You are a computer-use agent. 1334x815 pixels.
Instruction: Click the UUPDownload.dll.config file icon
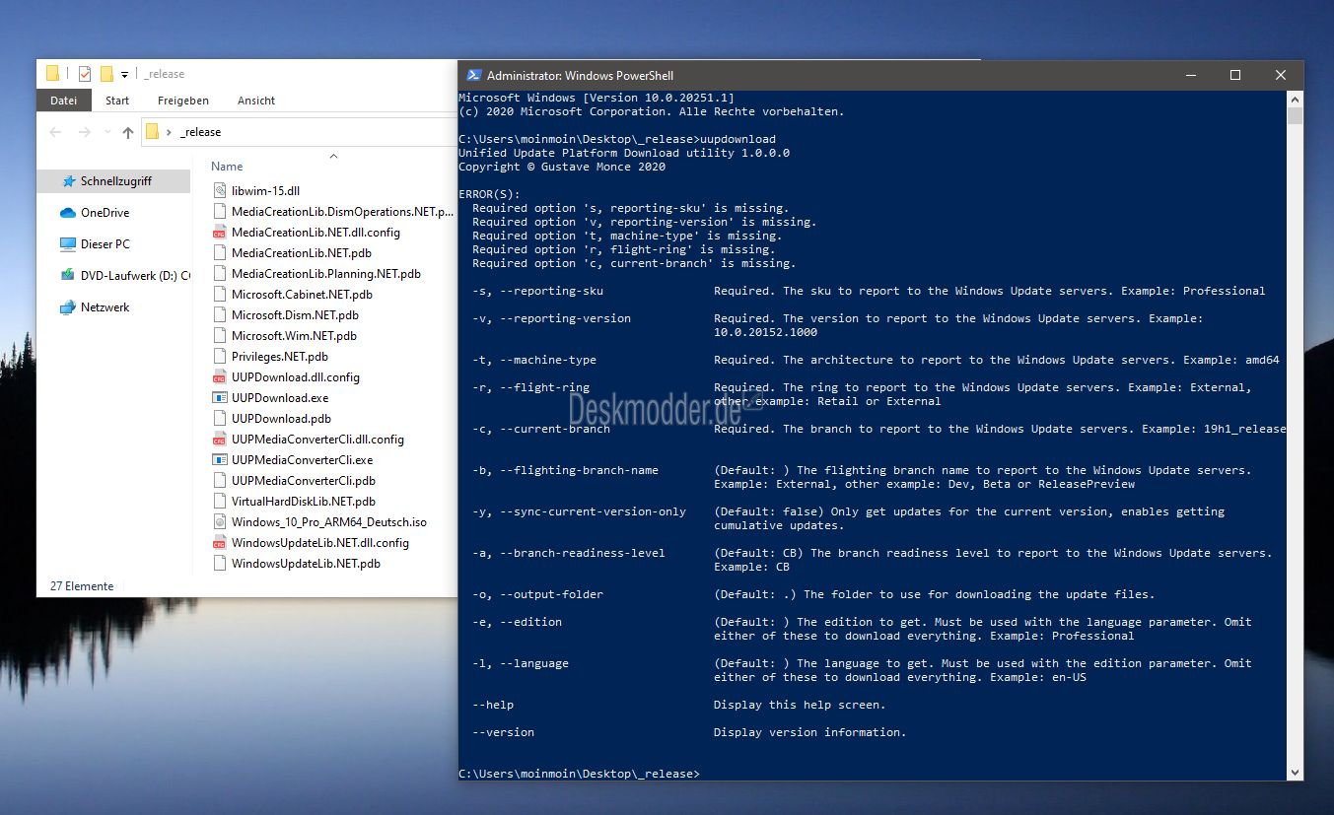(x=220, y=376)
